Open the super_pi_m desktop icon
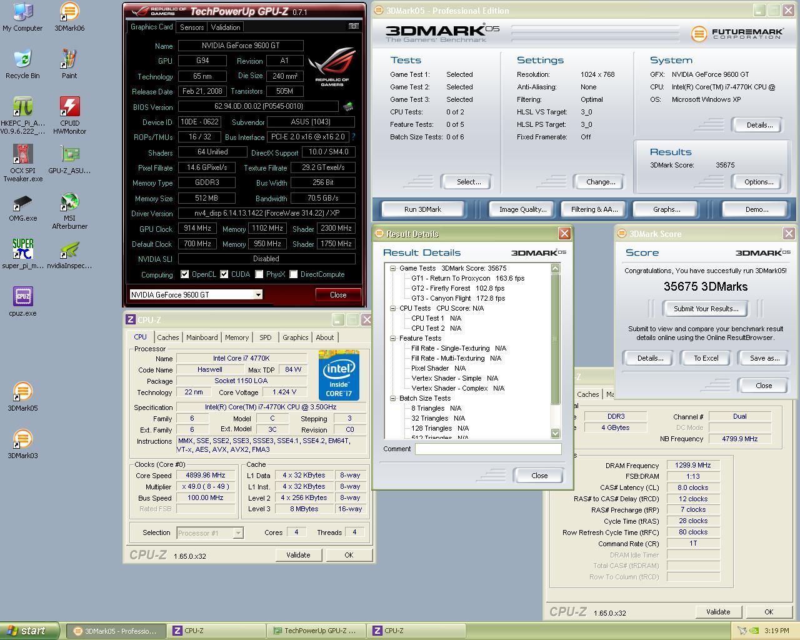Image resolution: width=800 pixels, height=640 pixels. point(22,254)
